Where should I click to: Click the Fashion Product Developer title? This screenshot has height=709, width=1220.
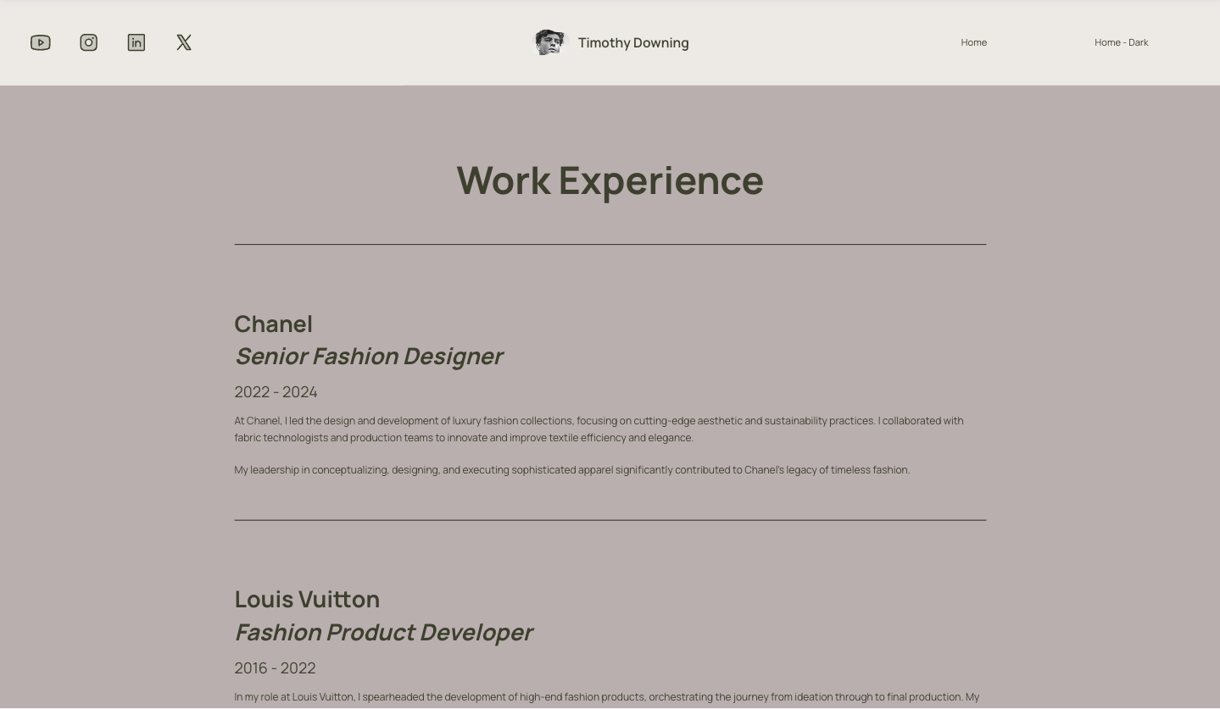tap(383, 633)
